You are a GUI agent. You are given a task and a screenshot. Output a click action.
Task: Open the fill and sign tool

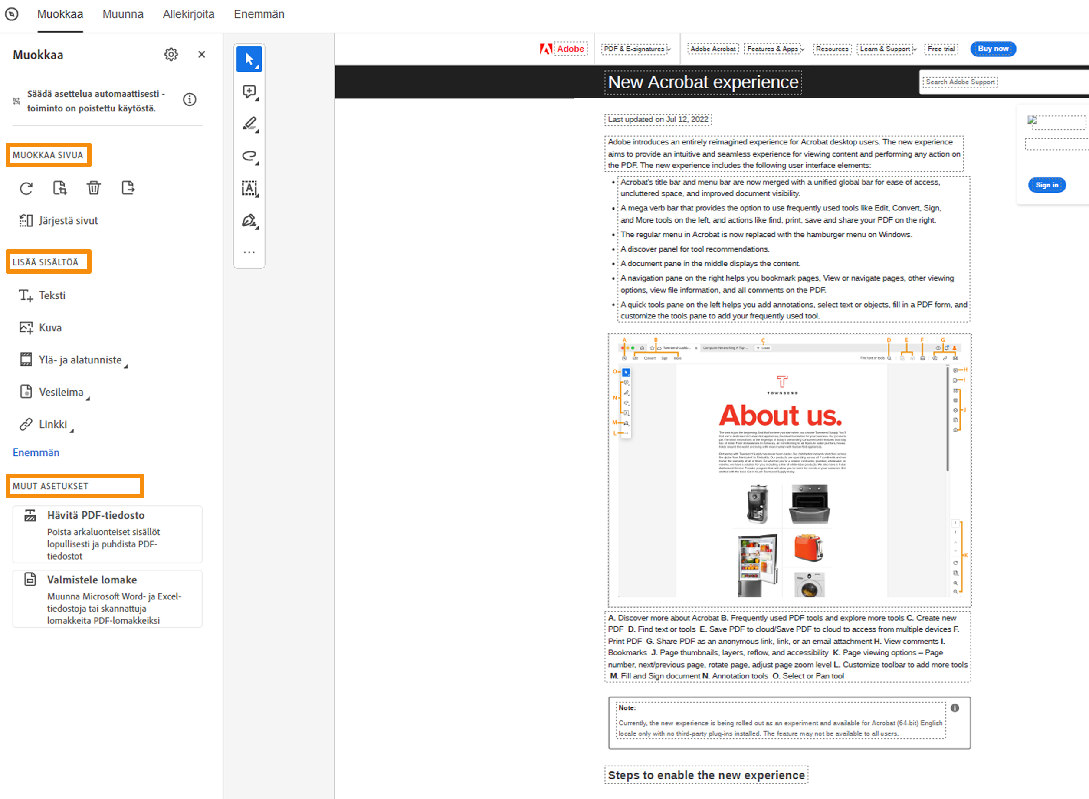[x=249, y=220]
